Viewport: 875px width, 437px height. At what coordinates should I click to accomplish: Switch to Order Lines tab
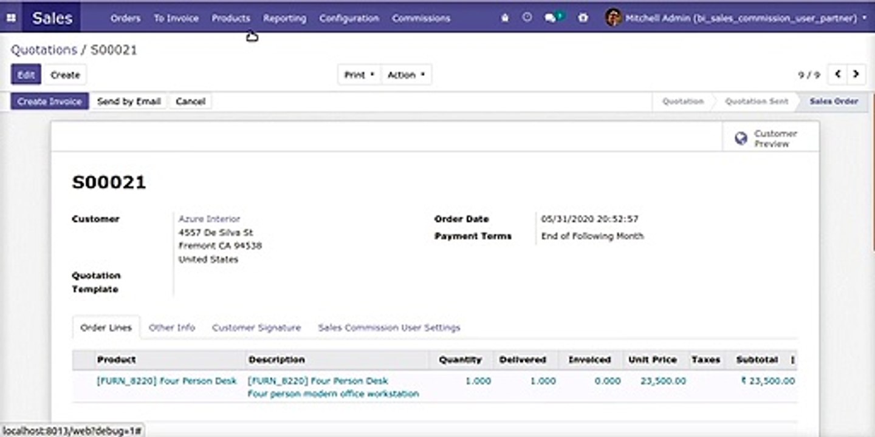106,327
